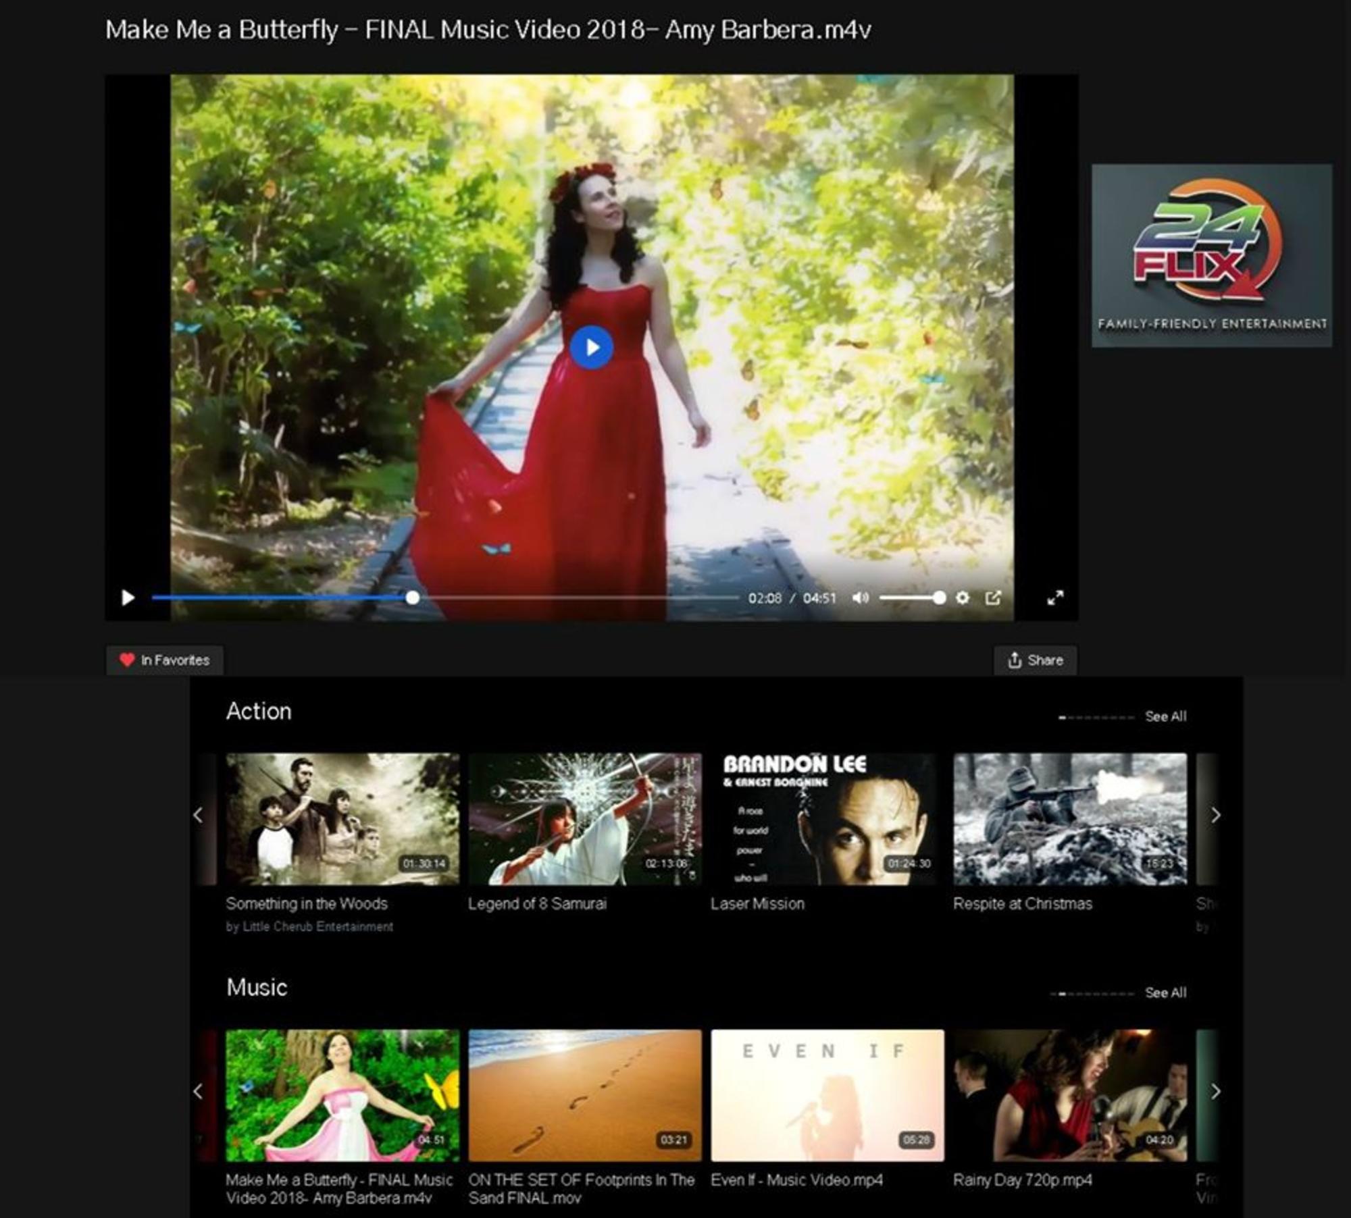Remove video from favorites via heart button

(165, 660)
